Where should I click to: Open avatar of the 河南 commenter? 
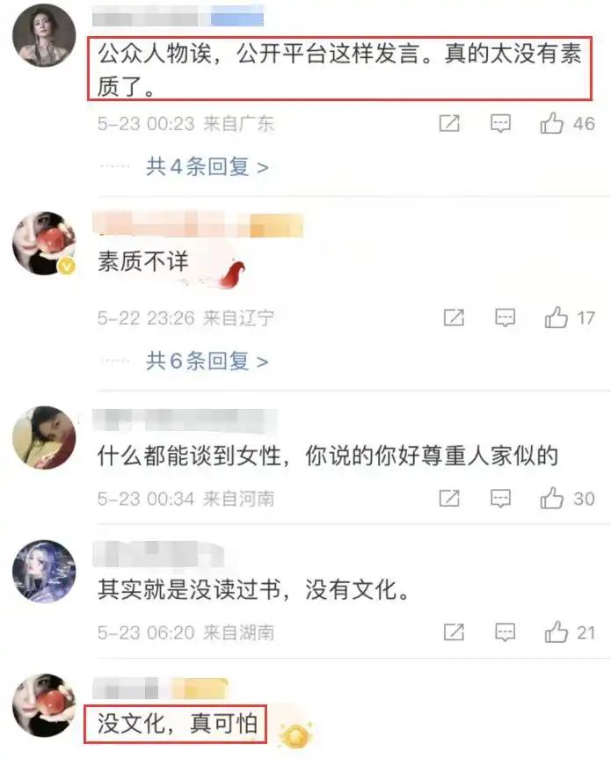pyautogui.click(x=44, y=438)
